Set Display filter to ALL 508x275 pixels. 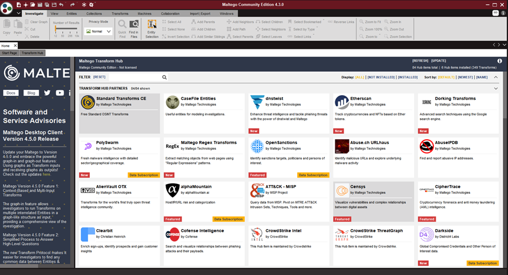[359, 77]
